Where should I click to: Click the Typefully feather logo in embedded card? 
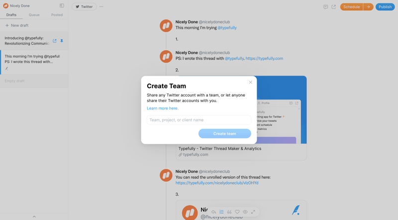(x=296, y=210)
